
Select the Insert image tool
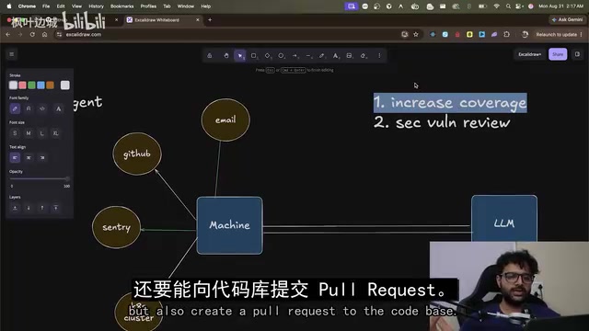pyautogui.click(x=350, y=55)
